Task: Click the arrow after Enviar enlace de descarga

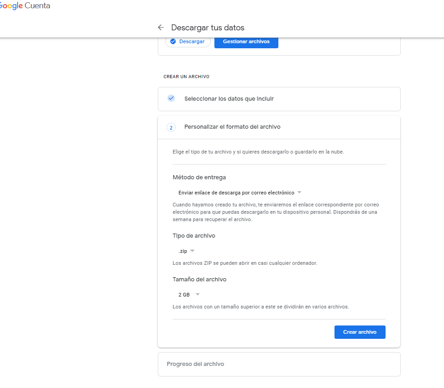Action: pos(299,193)
